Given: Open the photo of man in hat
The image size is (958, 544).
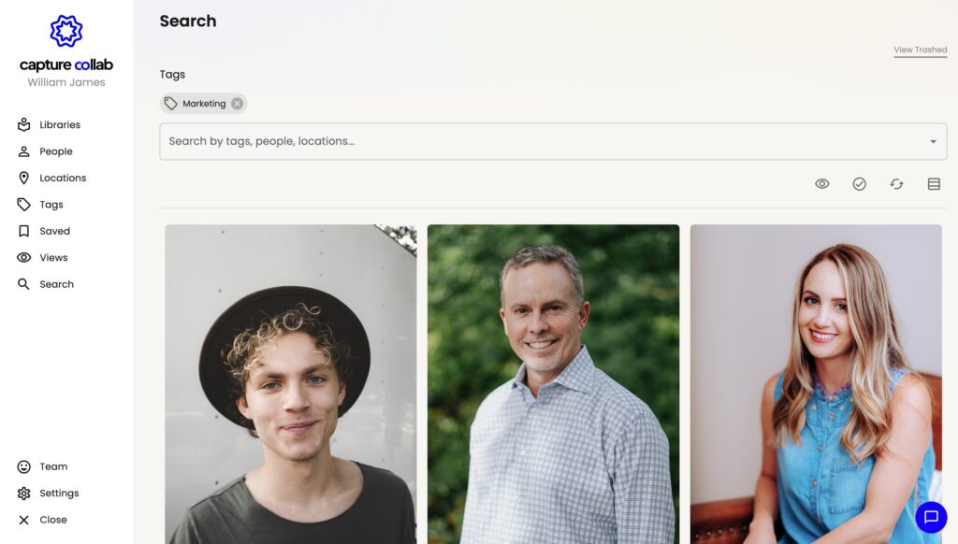Looking at the screenshot, I should pos(291,384).
